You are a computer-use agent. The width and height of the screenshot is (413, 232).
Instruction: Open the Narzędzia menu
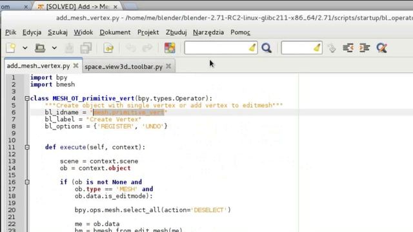click(x=208, y=32)
